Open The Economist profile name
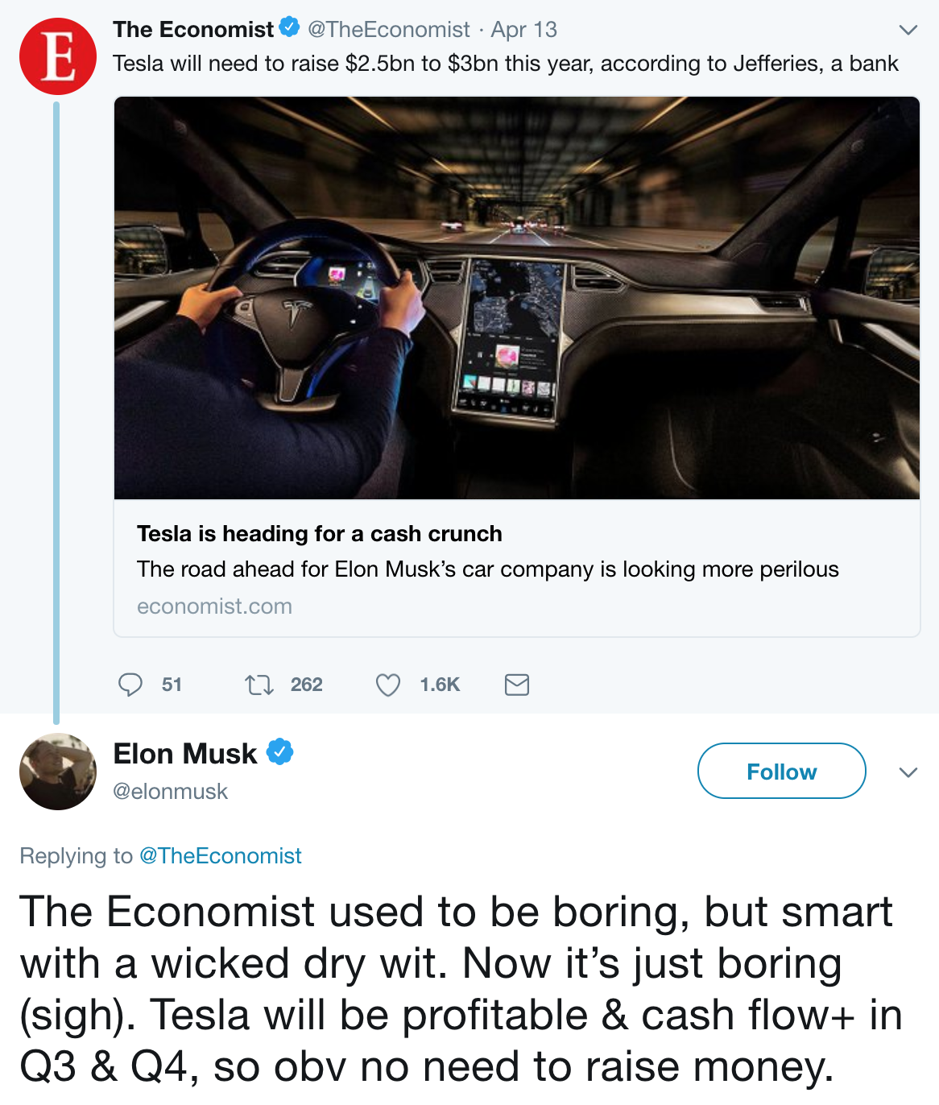939x1105 pixels. [193, 30]
